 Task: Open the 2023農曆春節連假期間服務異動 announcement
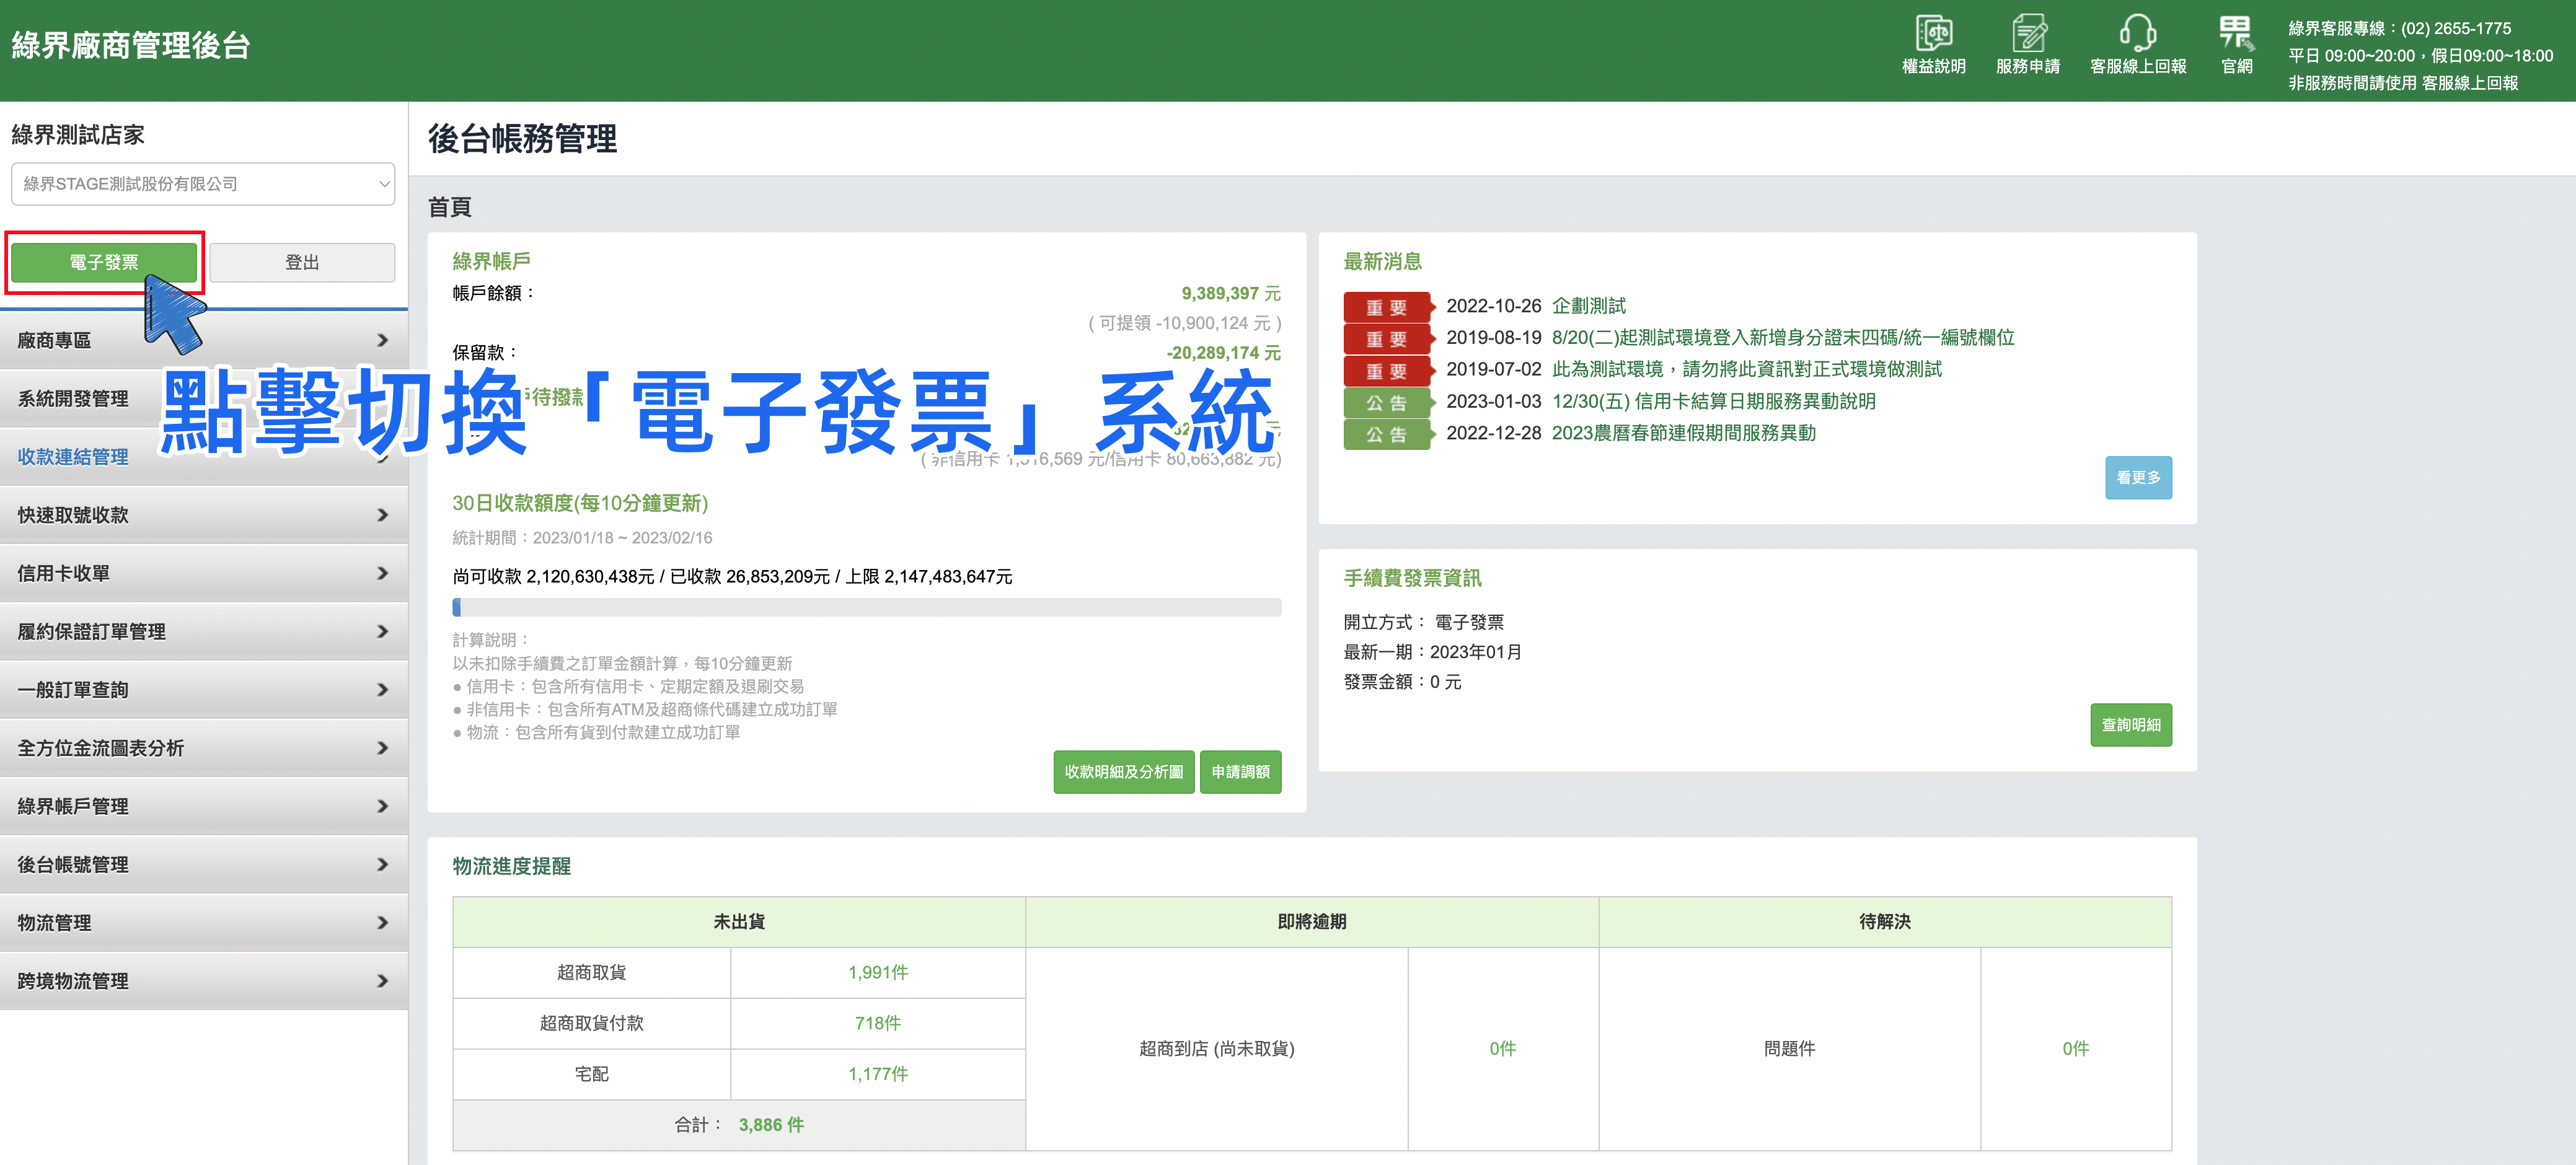click(1683, 433)
